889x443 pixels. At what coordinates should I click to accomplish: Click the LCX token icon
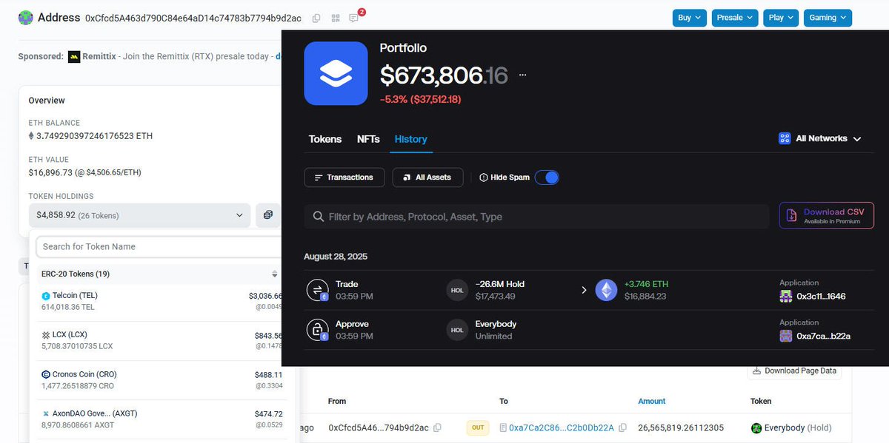46,335
